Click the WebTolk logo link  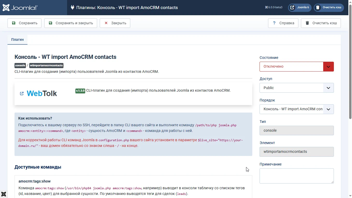(42, 93)
